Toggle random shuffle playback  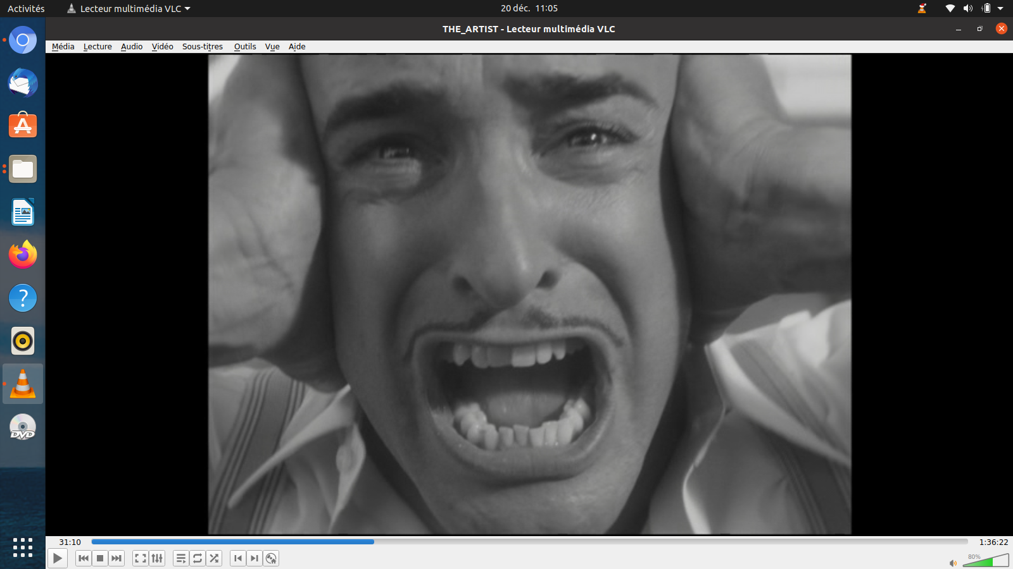214,558
